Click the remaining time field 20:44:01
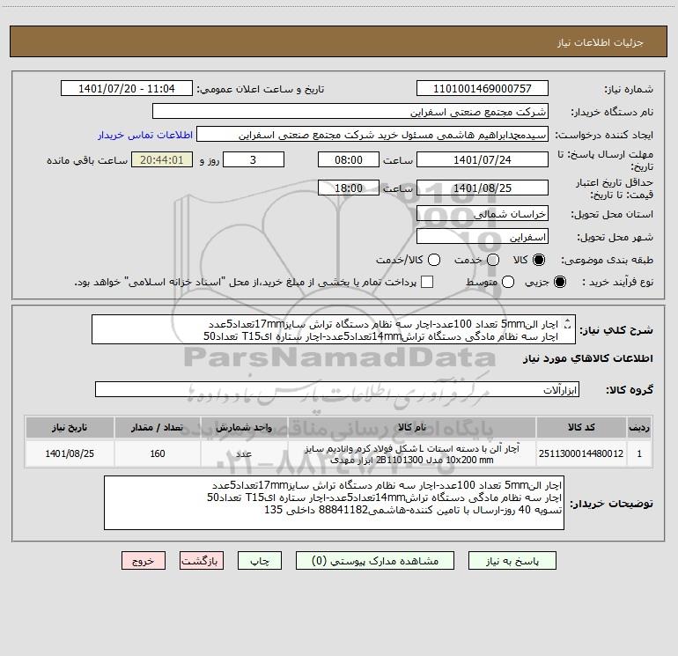678x656 pixels. click(x=162, y=159)
